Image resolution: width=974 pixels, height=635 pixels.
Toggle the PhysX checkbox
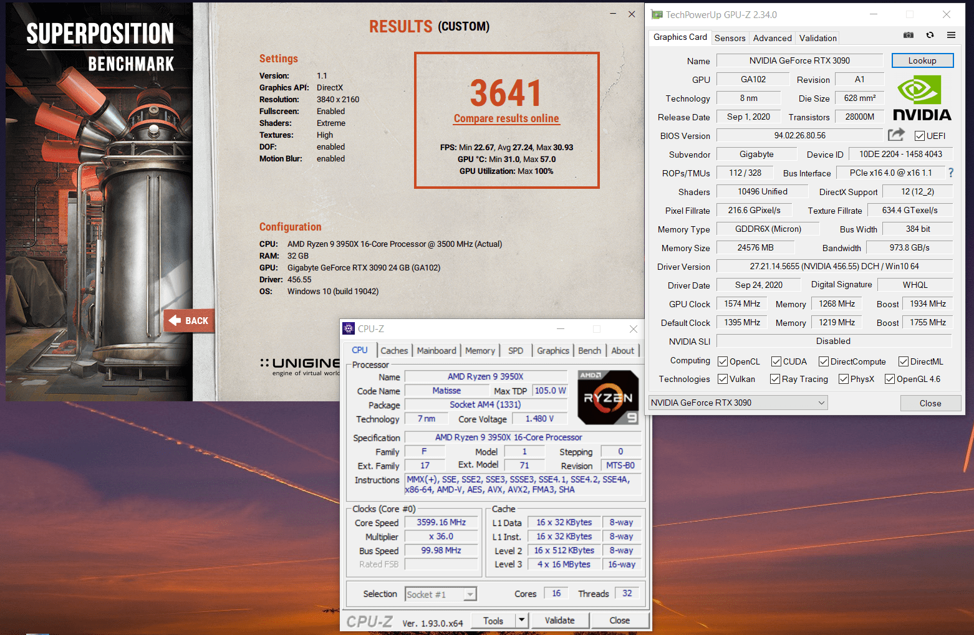pyautogui.click(x=844, y=379)
